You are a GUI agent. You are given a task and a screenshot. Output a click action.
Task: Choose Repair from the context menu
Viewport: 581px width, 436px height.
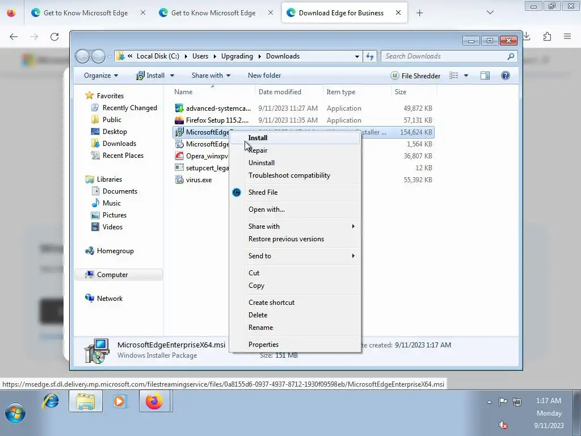pyautogui.click(x=258, y=150)
